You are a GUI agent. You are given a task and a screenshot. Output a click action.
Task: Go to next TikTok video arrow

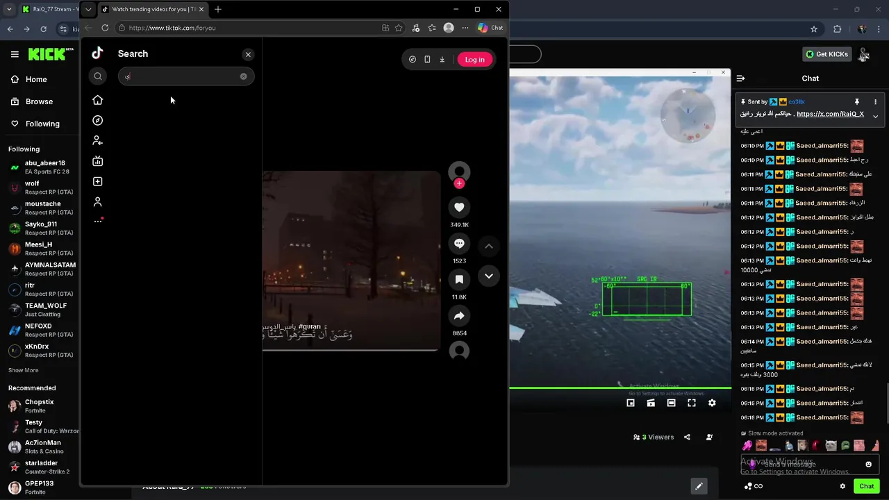[489, 276]
